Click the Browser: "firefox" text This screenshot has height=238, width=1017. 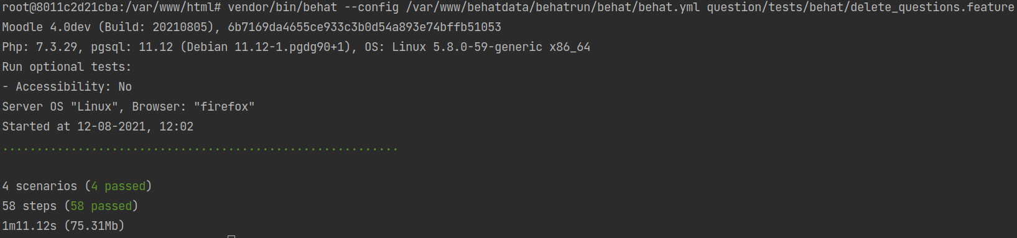(193, 107)
